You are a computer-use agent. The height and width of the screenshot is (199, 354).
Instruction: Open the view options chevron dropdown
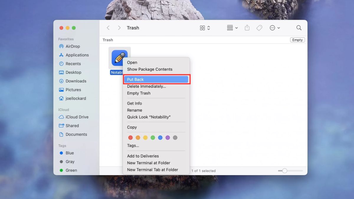click(x=208, y=28)
